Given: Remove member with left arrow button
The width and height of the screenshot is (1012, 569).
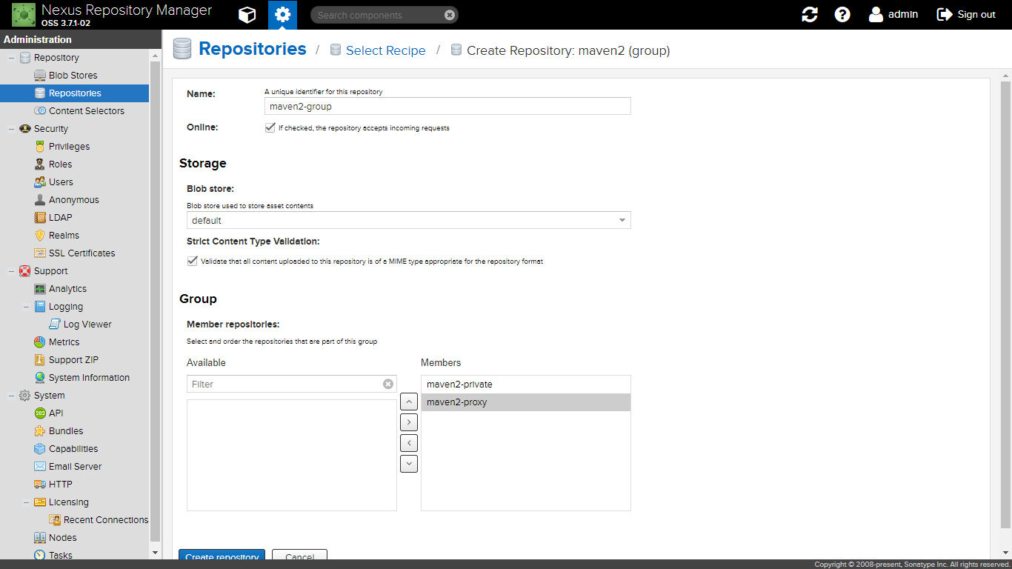Looking at the screenshot, I should pyautogui.click(x=408, y=443).
